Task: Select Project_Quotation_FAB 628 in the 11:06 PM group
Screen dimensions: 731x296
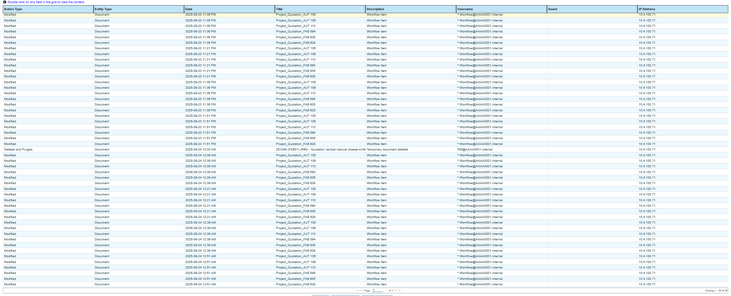Action: click(320, 43)
